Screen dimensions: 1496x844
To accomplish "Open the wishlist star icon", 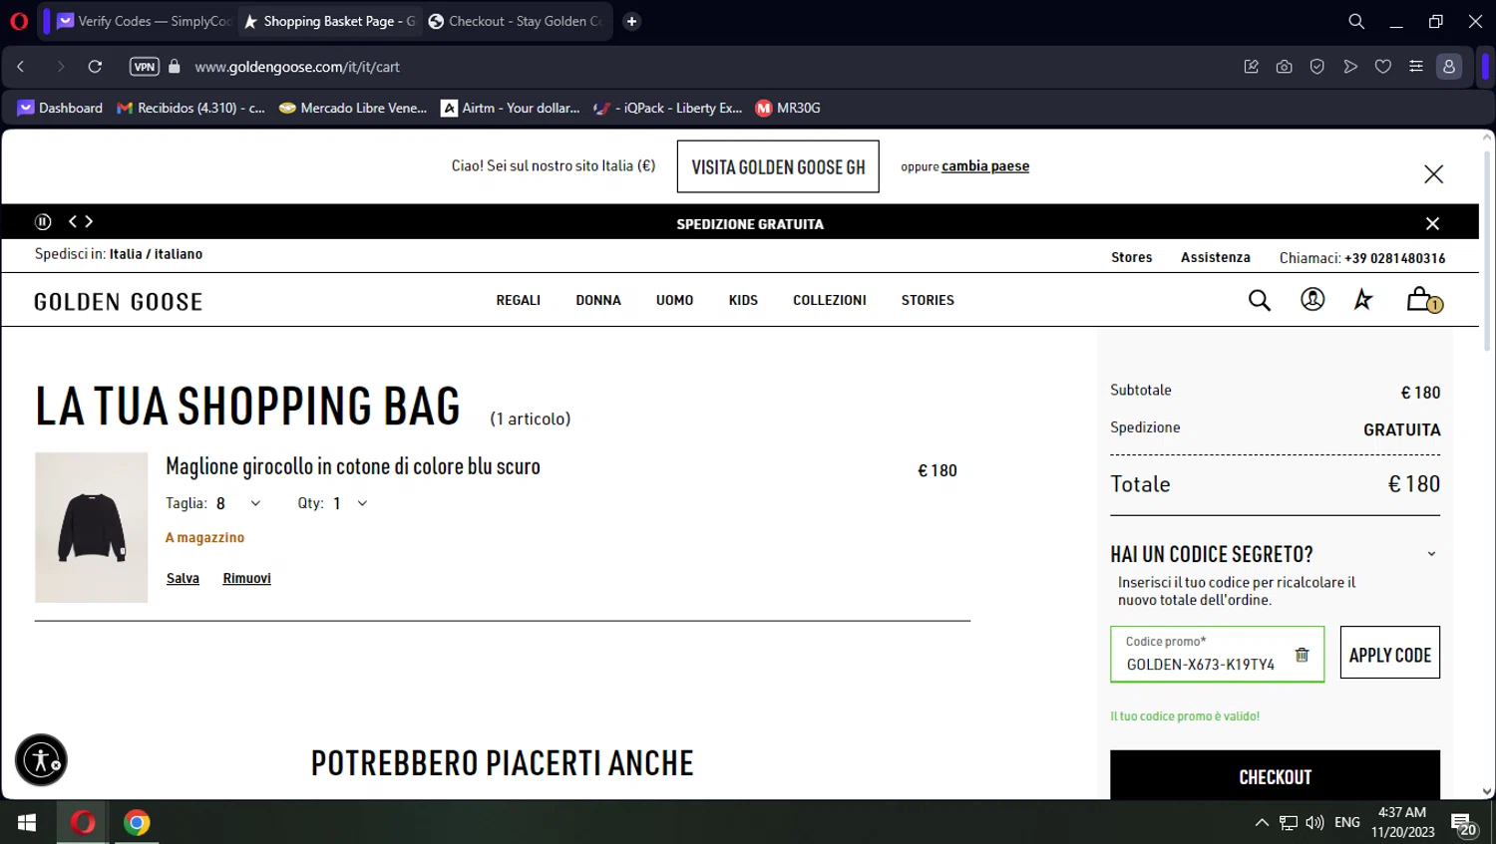I will point(1363,299).
